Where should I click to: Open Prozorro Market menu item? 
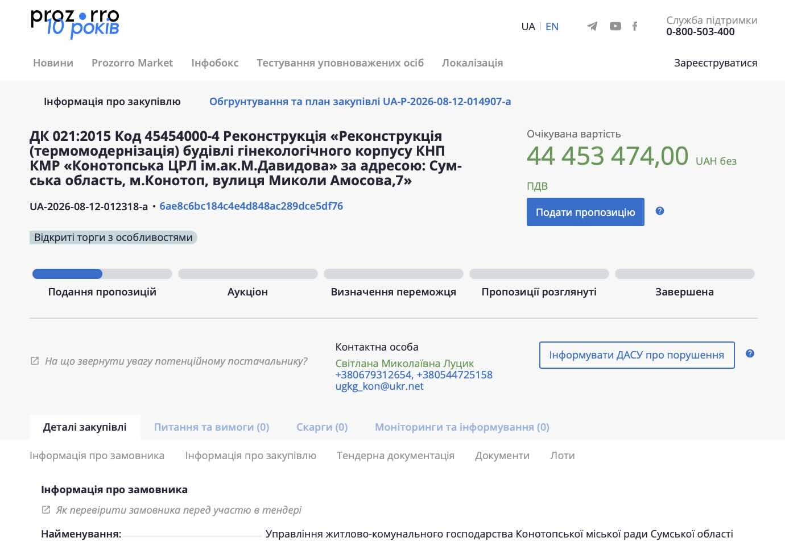[132, 63]
